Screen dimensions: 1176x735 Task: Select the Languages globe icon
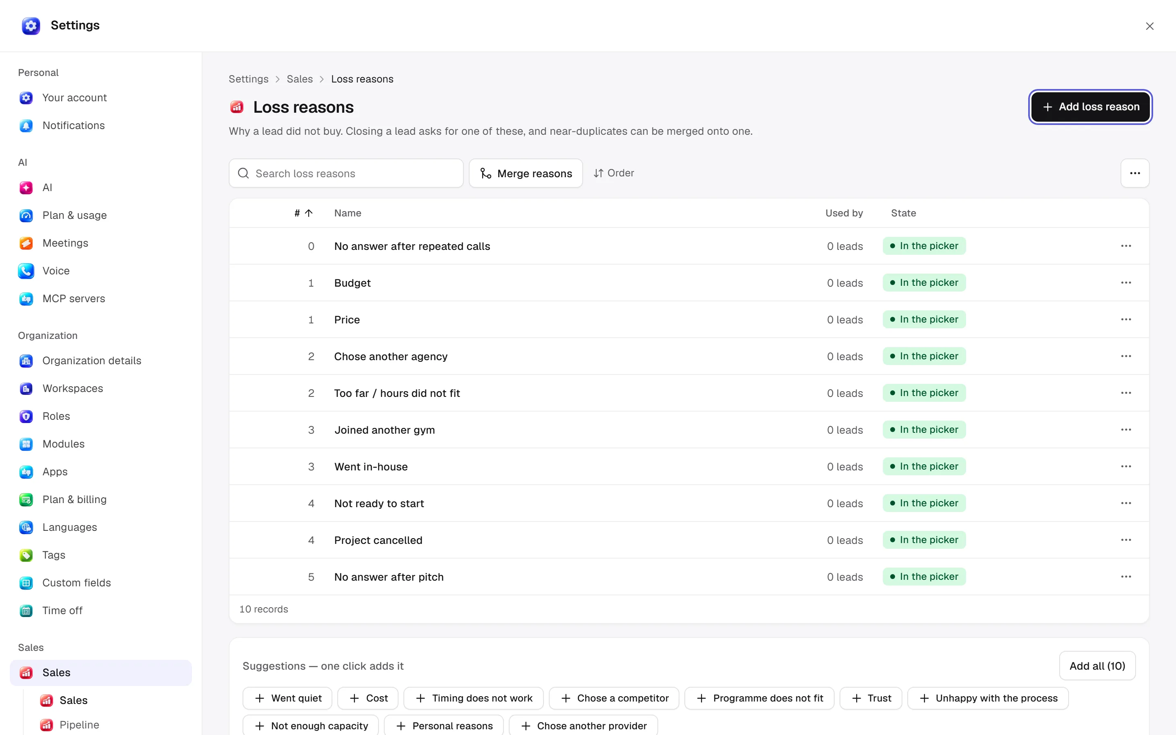(26, 527)
